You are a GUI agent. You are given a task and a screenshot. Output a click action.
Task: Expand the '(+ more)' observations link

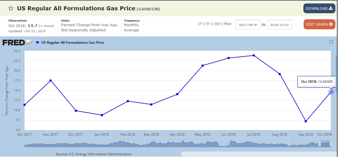pos(46,26)
